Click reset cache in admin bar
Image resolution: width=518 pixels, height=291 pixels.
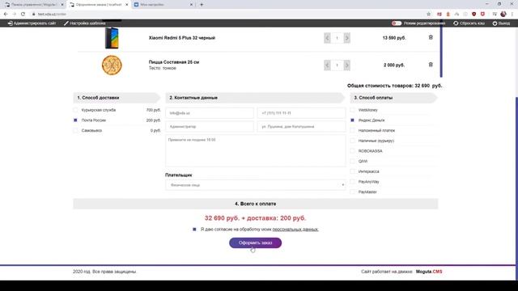point(469,23)
